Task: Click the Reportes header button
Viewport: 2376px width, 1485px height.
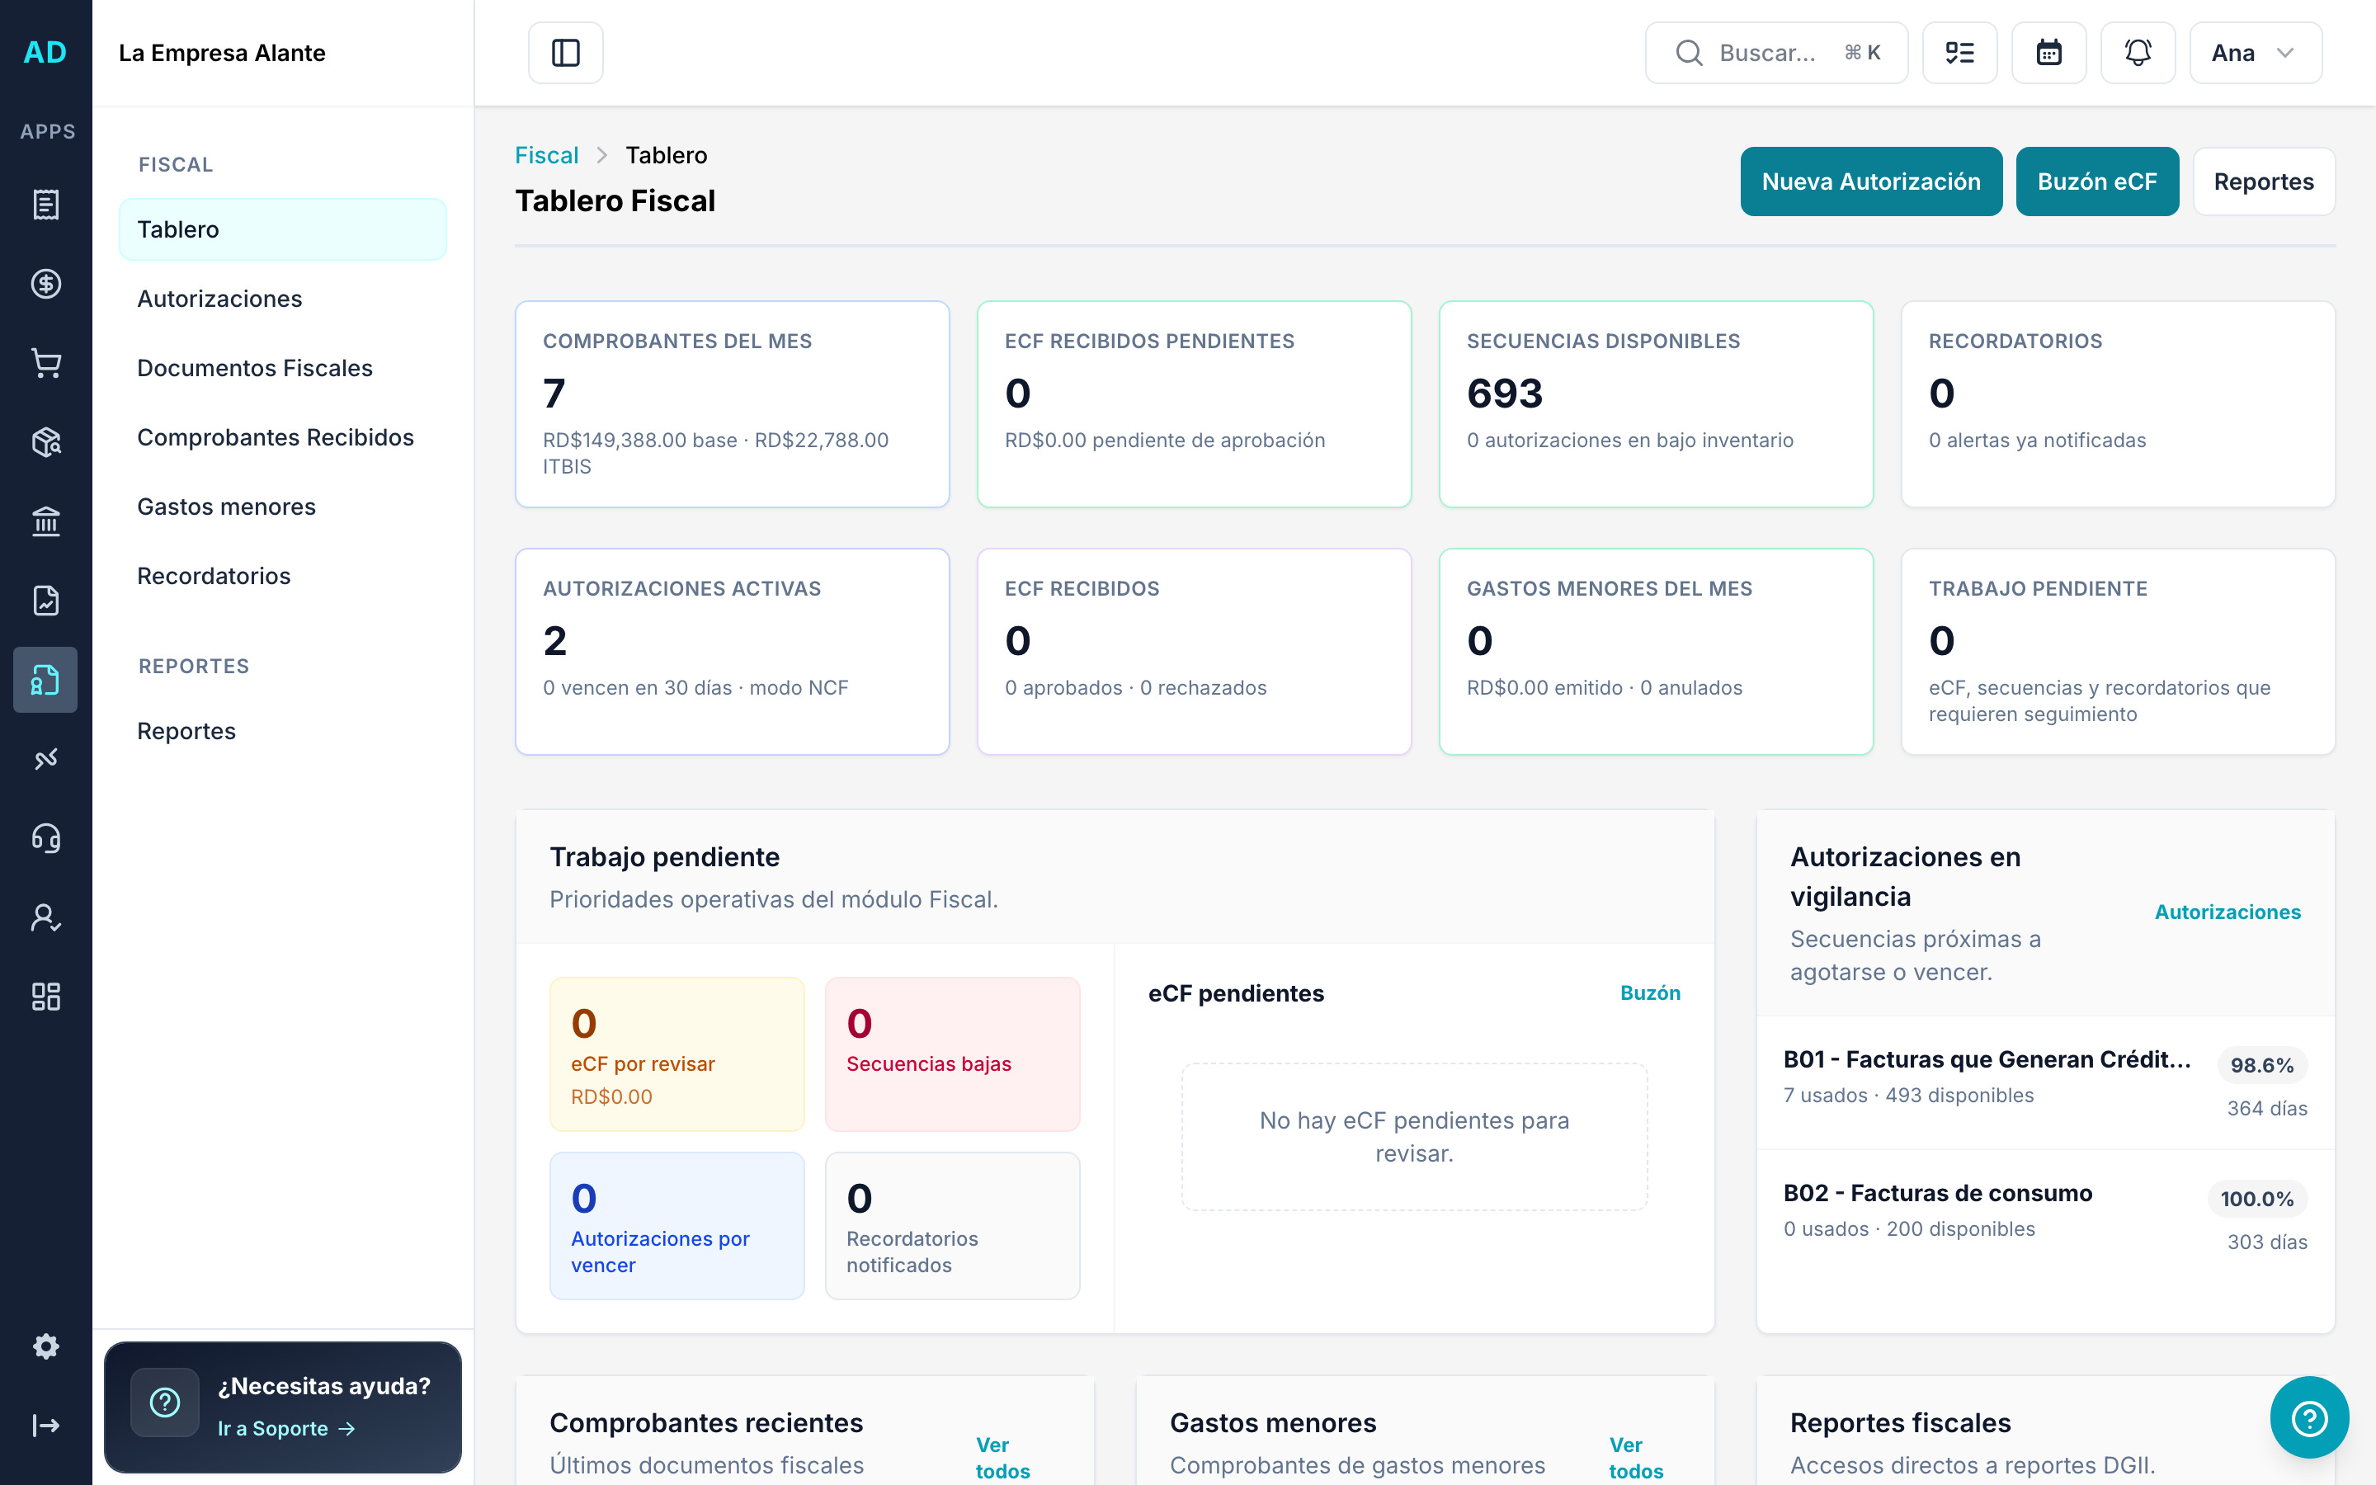Action: [2263, 181]
